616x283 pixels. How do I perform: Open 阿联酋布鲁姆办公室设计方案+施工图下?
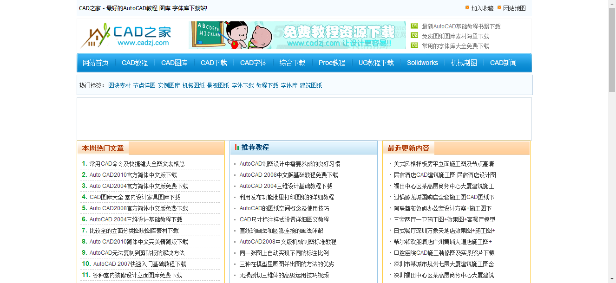click(443, 208)
